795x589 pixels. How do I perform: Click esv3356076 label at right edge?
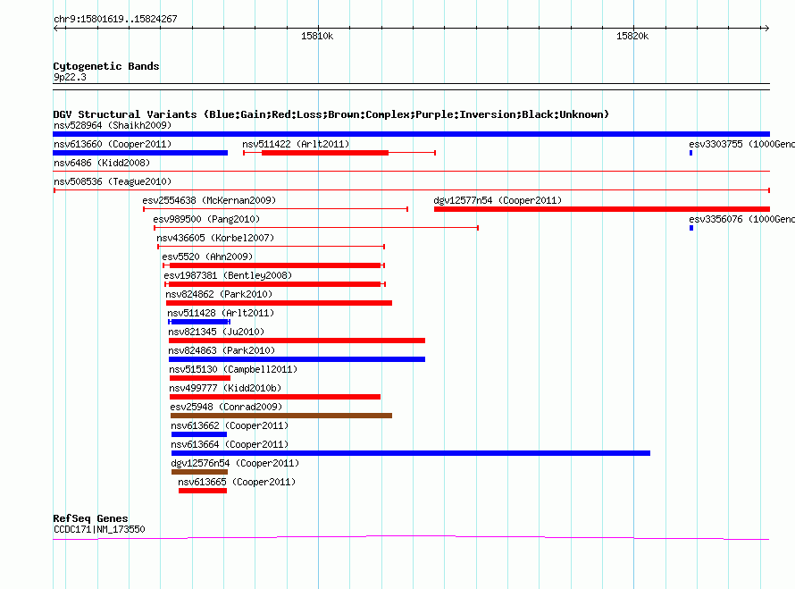click(741, 219)
